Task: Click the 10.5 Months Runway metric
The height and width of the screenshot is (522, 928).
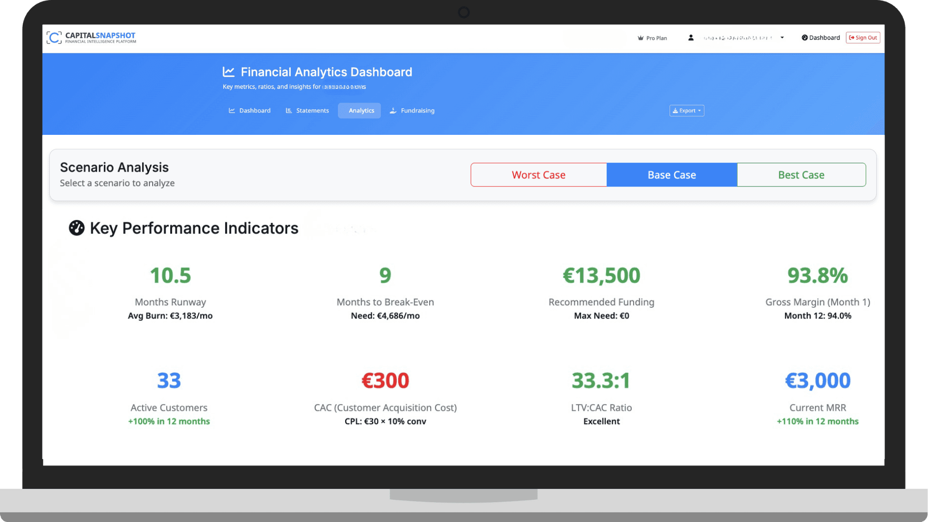Action: point(170,275)
